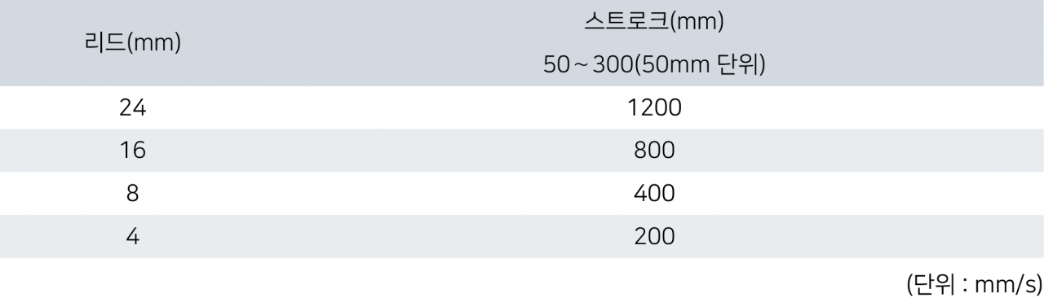Click the 800 speed value
This screenshot has width=1044, height=298.
[655, 151]
